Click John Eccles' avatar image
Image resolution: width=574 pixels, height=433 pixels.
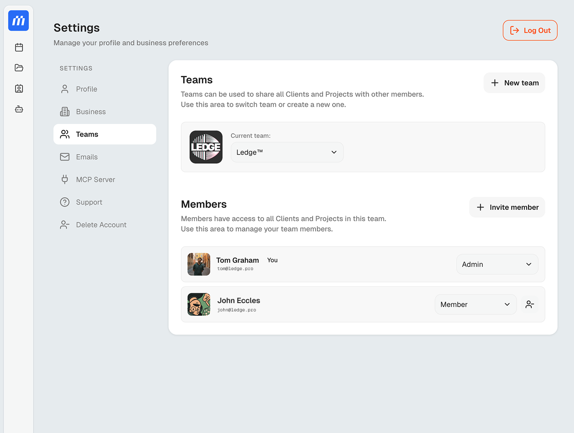click(x=199, y=304)
